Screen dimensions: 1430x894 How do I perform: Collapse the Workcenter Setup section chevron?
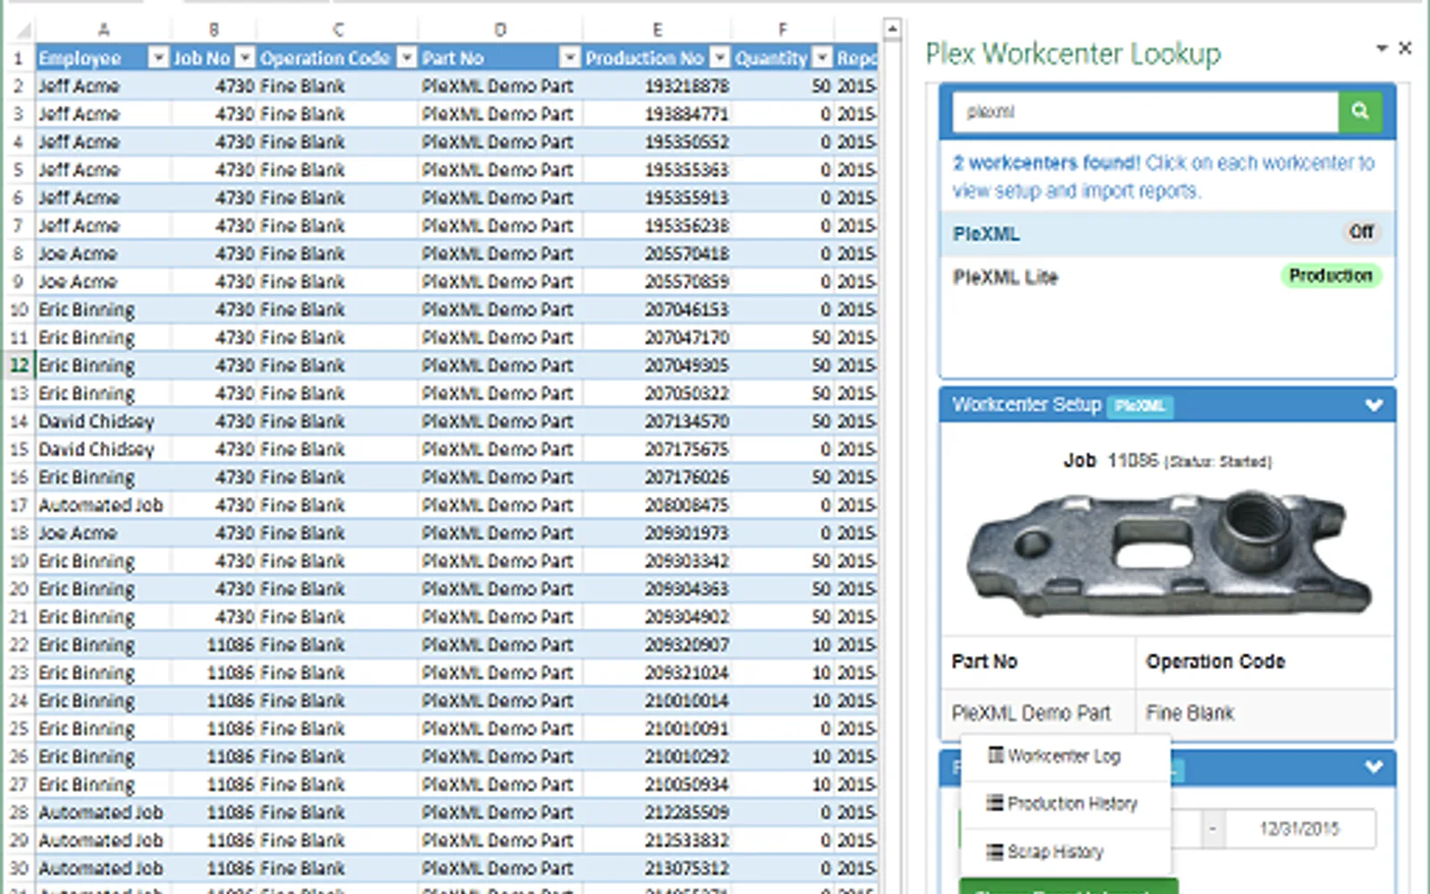pyautogui.click(x=1374, y=406)
